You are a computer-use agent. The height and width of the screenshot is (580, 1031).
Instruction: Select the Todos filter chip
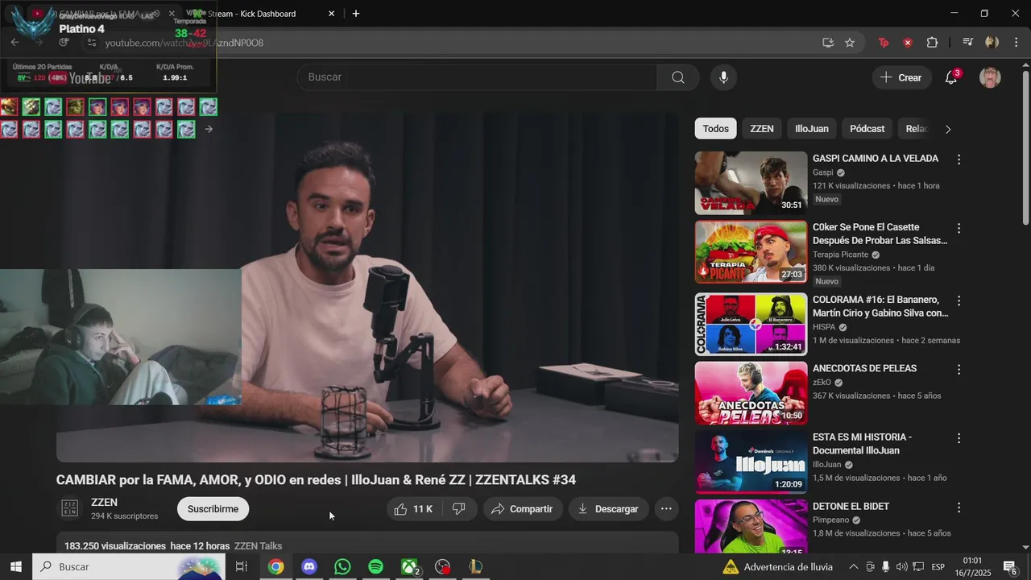click(x=715, y=129)
